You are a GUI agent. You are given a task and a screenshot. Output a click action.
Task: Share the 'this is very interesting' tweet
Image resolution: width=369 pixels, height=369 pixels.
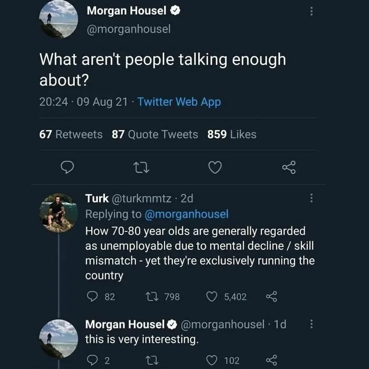tap(271, 360)
